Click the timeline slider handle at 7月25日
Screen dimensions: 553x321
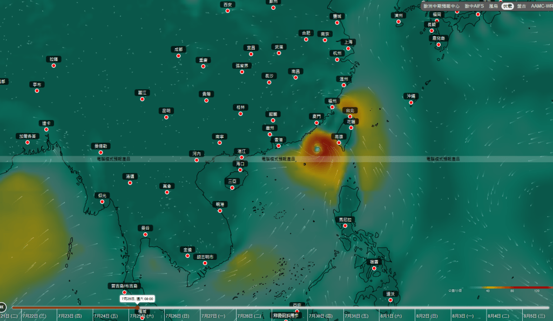[137, 307]
